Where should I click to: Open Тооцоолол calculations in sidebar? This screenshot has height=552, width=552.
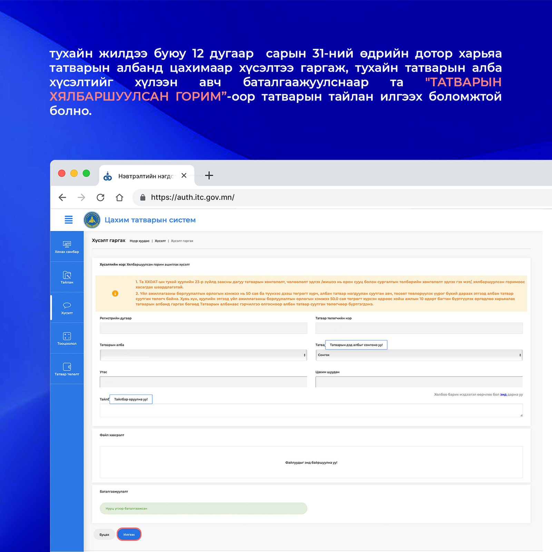point(67,338)
